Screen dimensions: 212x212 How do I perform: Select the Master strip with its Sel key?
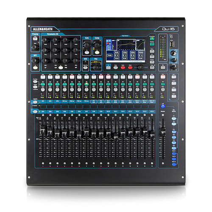(163, 84)
